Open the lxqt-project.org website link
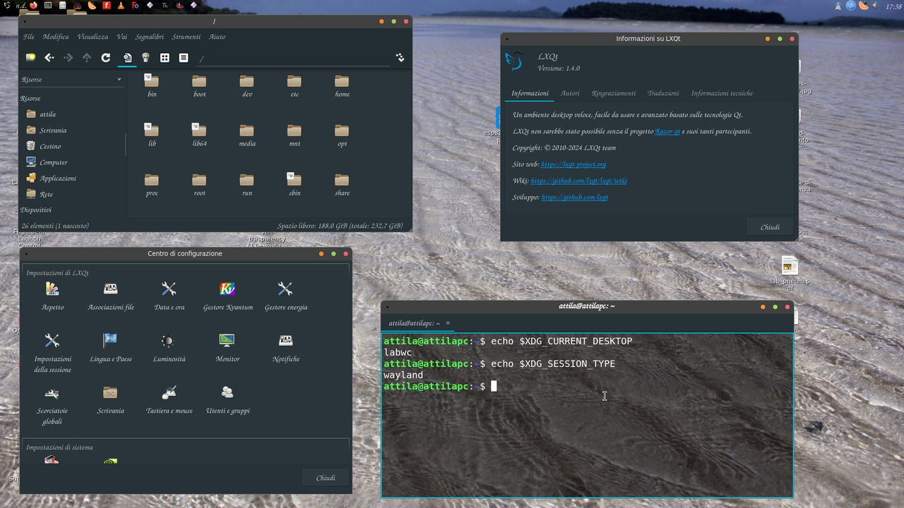This screenshot has width=904, height=508. [x=573, y=164]
